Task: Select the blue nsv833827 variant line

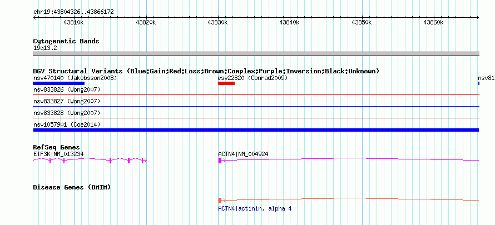Action: click(256, 106)
